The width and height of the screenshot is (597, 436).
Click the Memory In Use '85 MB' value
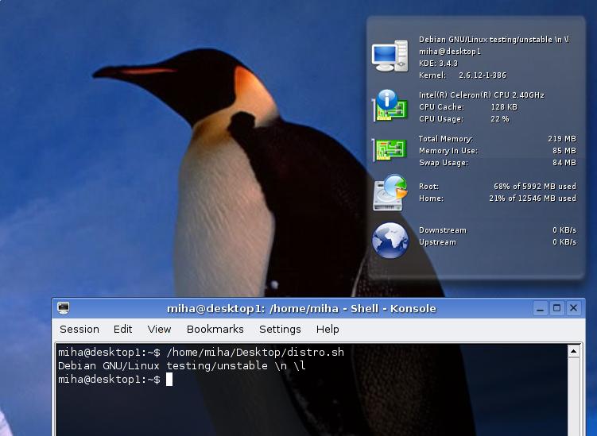click(x=564, y=151)
